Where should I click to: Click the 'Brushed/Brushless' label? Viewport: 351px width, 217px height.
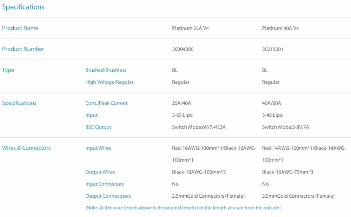point(106,70)
